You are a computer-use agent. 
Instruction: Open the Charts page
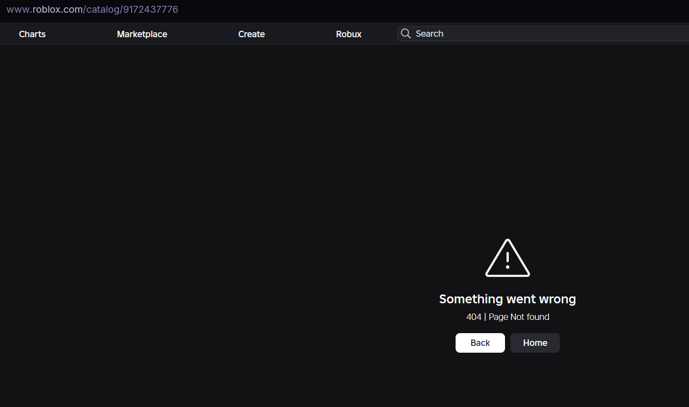[32, 34]
